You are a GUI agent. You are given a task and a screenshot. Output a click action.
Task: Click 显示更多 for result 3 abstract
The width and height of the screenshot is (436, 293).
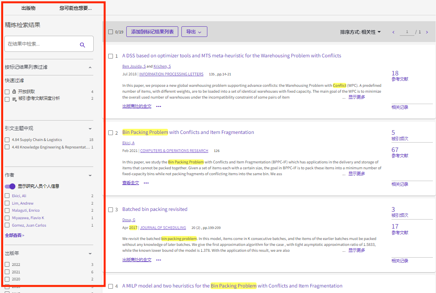[x=357, y=250]
